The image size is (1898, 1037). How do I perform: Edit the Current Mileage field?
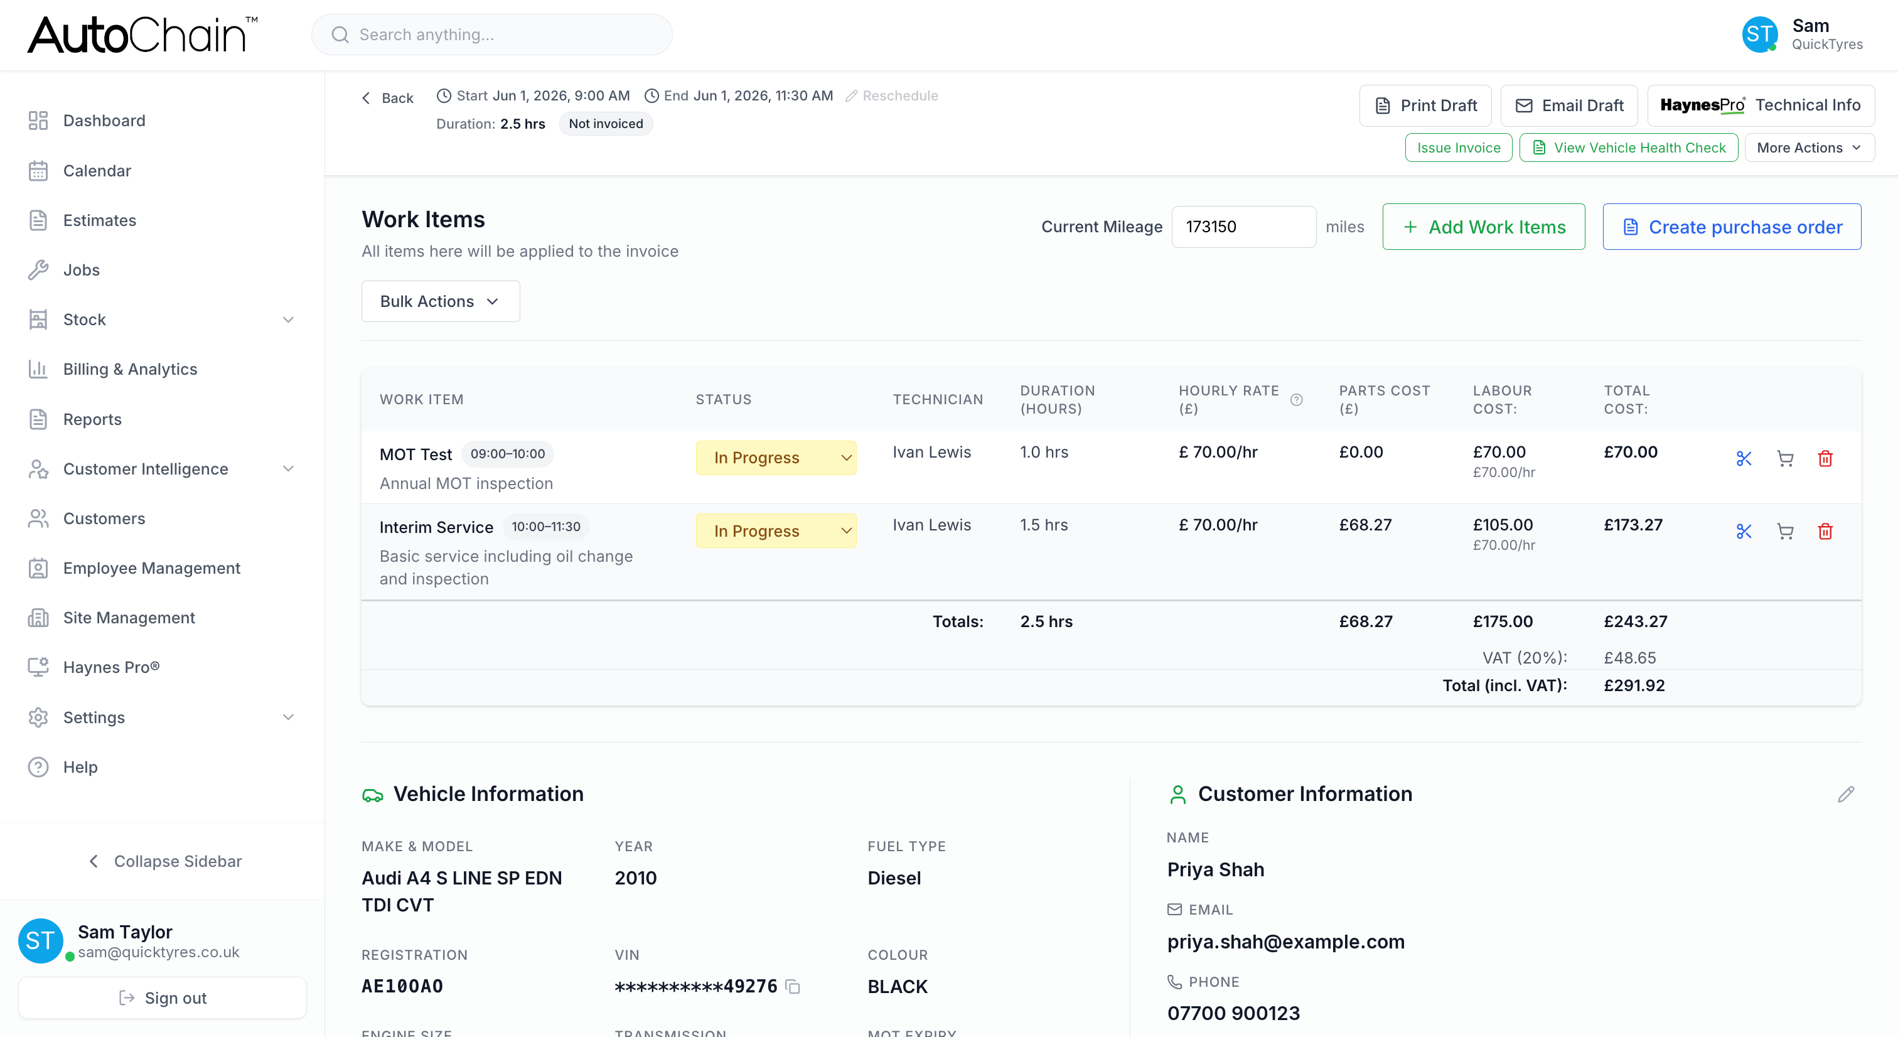point(1243,226)
